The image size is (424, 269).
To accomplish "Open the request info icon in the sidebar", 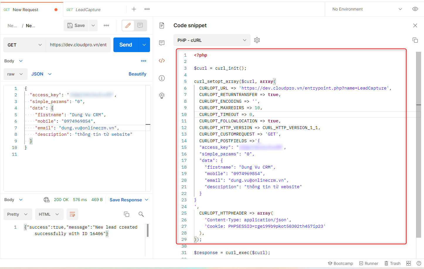I will tap(162, 78).
